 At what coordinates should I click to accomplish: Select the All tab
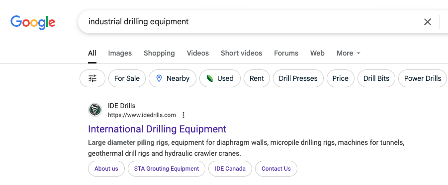[92, 53]
